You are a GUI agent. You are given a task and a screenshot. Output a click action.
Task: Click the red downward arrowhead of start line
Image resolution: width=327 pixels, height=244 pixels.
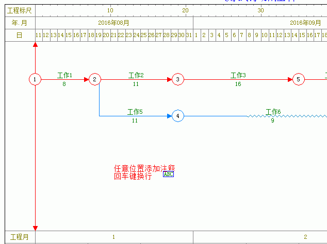pyautogui.click(x=35, y=228)
